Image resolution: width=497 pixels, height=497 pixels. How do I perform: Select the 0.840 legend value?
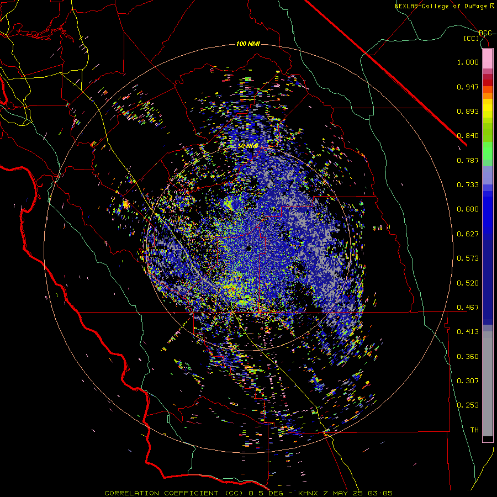tap(468, 136)
